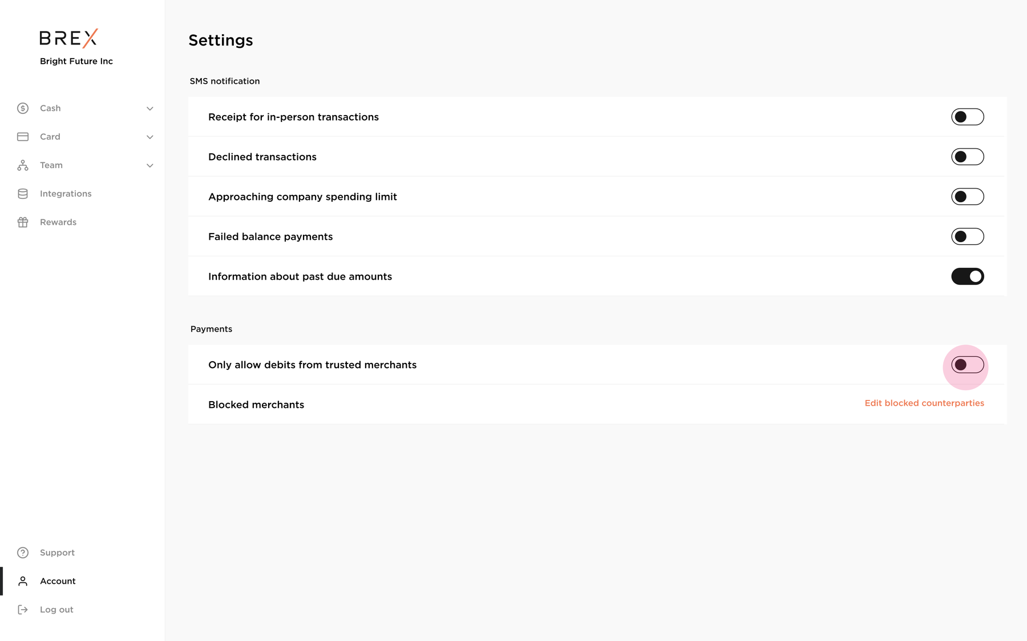Image resolution: width=1027 pixels, height=641 pixels.
Task: Click Approaching company spending limit label
Action: coord(302,197)
